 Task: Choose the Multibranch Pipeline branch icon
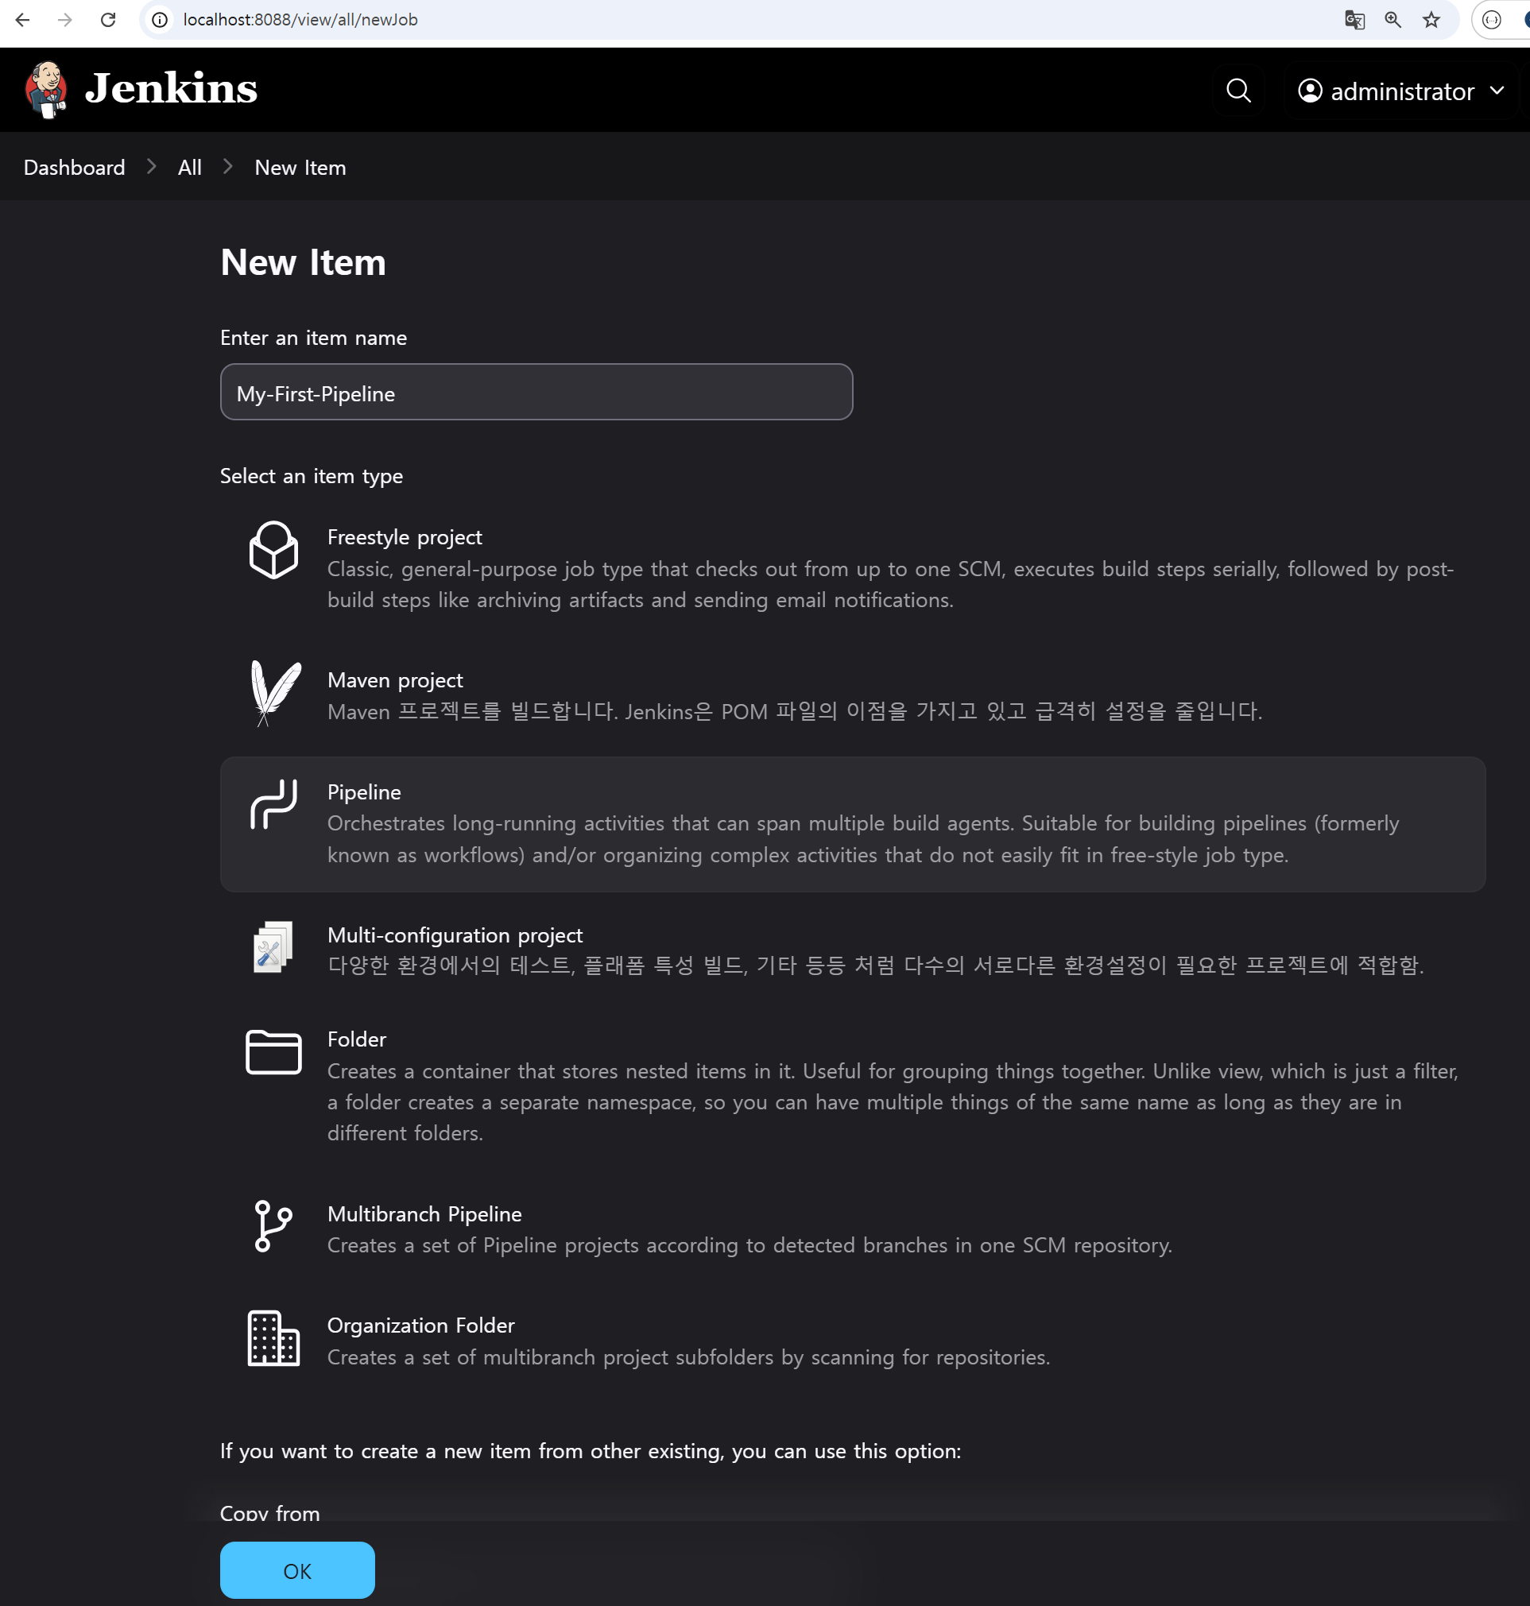[x=273, y=1225]
